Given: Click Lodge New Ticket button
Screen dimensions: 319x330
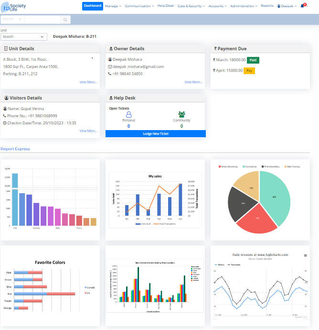Looking at the screenshot, I should (x=155, y=134).
